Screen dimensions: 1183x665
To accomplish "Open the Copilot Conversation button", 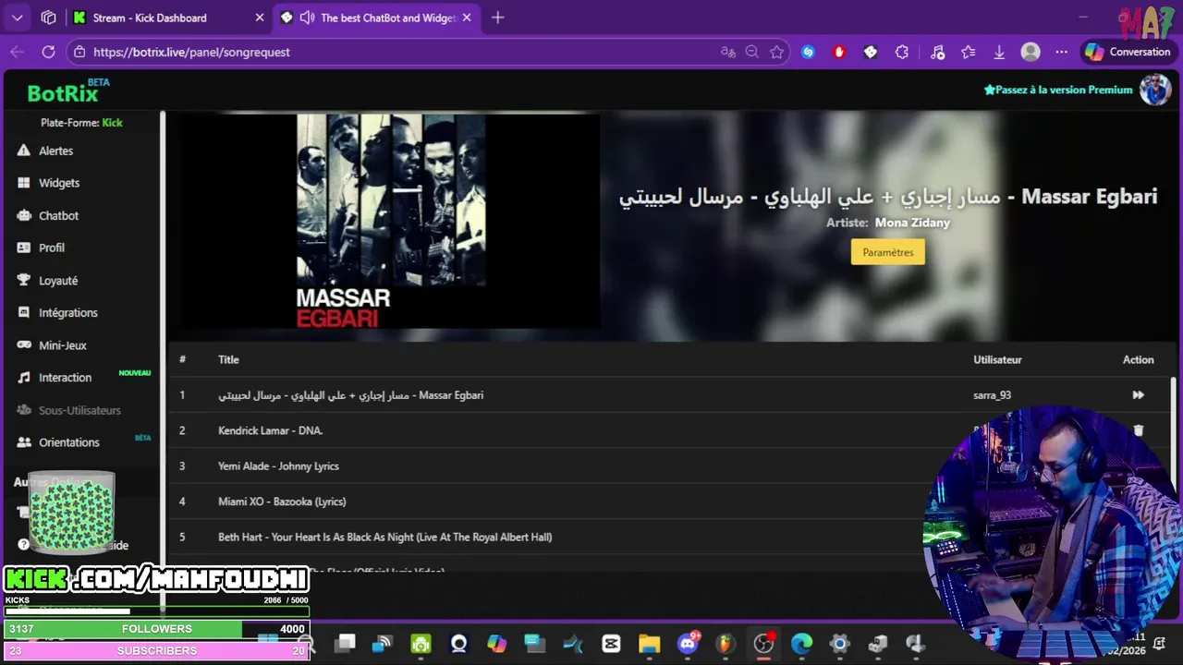I will [1128, 52].
